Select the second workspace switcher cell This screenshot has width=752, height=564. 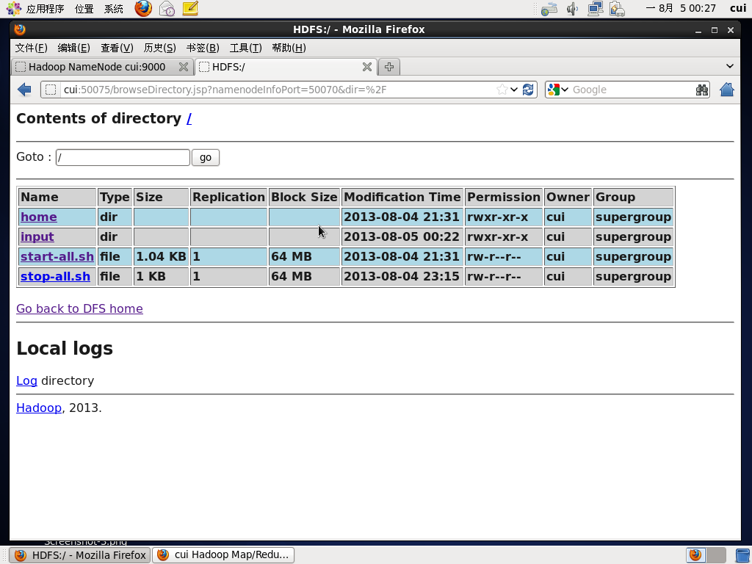point(716,555)
